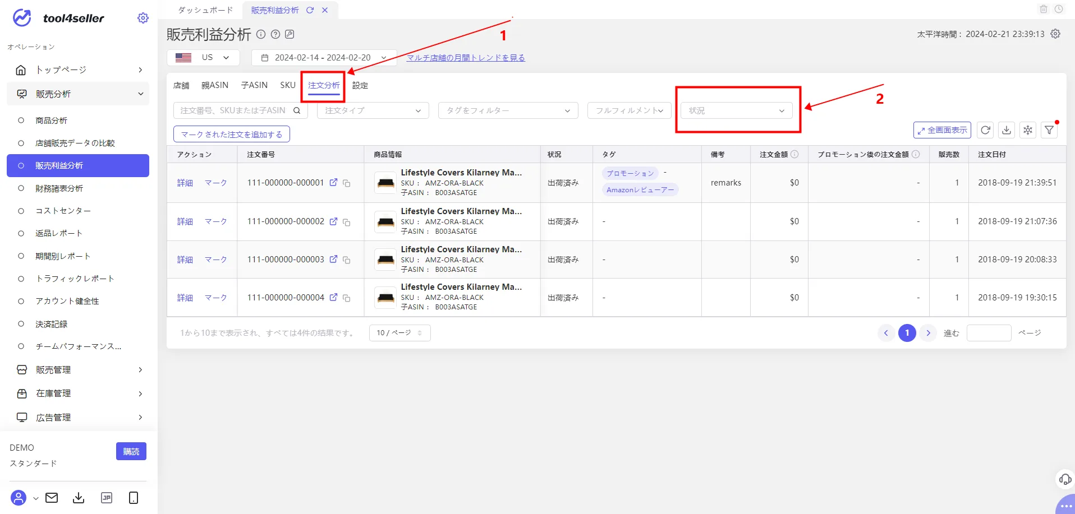Click the product thumbnail in order 111-000000-000004 row
1075x514 pixels.
385,297
